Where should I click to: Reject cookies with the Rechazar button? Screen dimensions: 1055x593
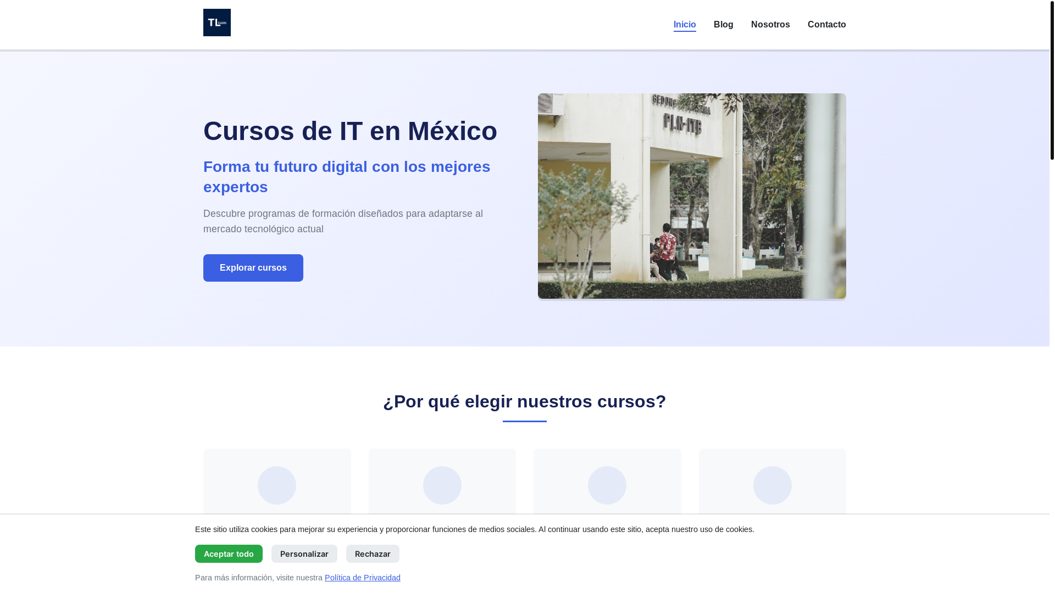click(373, 553)
